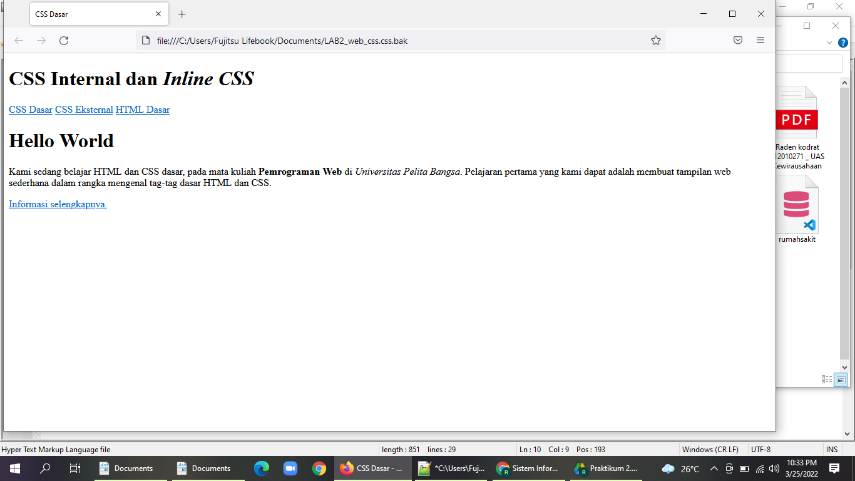Viewport: 855px width, 481px height.
Task: Open Microsoft Edge from taskbar
Action: point(261,468)
